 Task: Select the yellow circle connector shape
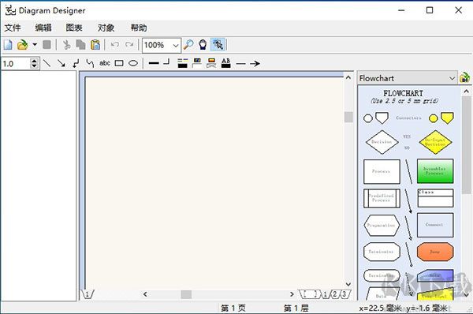click(x=434, y=118)
